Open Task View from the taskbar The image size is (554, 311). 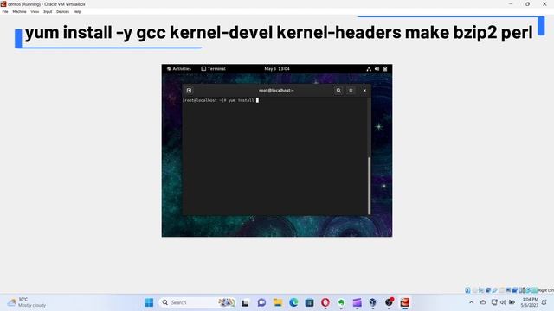click(245, 302)
